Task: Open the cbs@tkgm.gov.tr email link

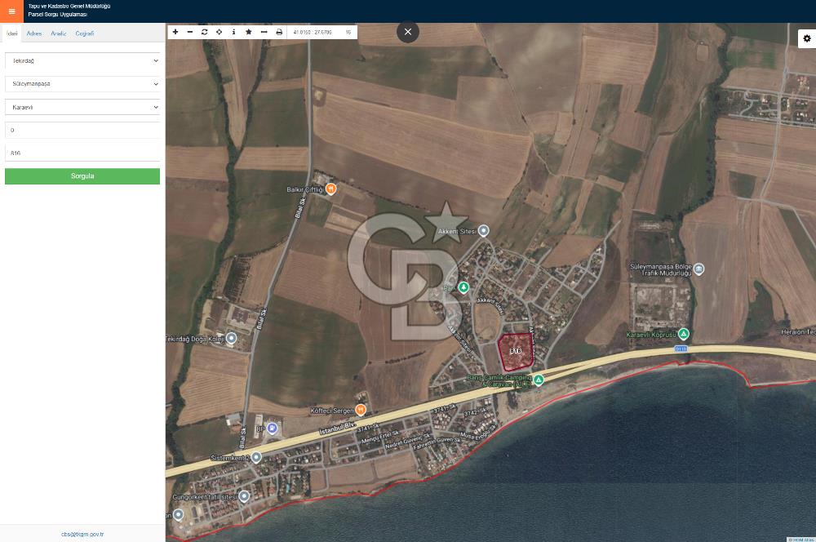Action: (x=82, y=534)
